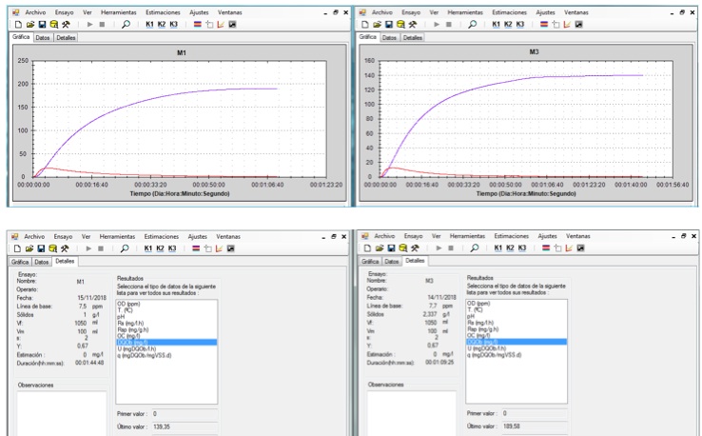Click hammer tools icon in M1 graph window
The image size is (702, 436).
(66, 24)
